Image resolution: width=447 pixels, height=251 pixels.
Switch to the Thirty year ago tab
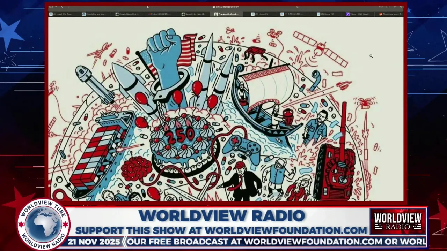[x=389, y=14]
